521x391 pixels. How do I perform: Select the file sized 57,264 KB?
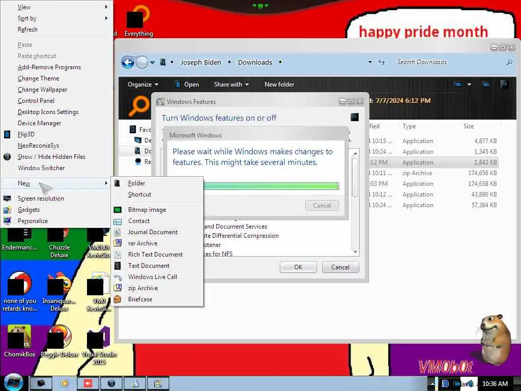tap(433, 205)
